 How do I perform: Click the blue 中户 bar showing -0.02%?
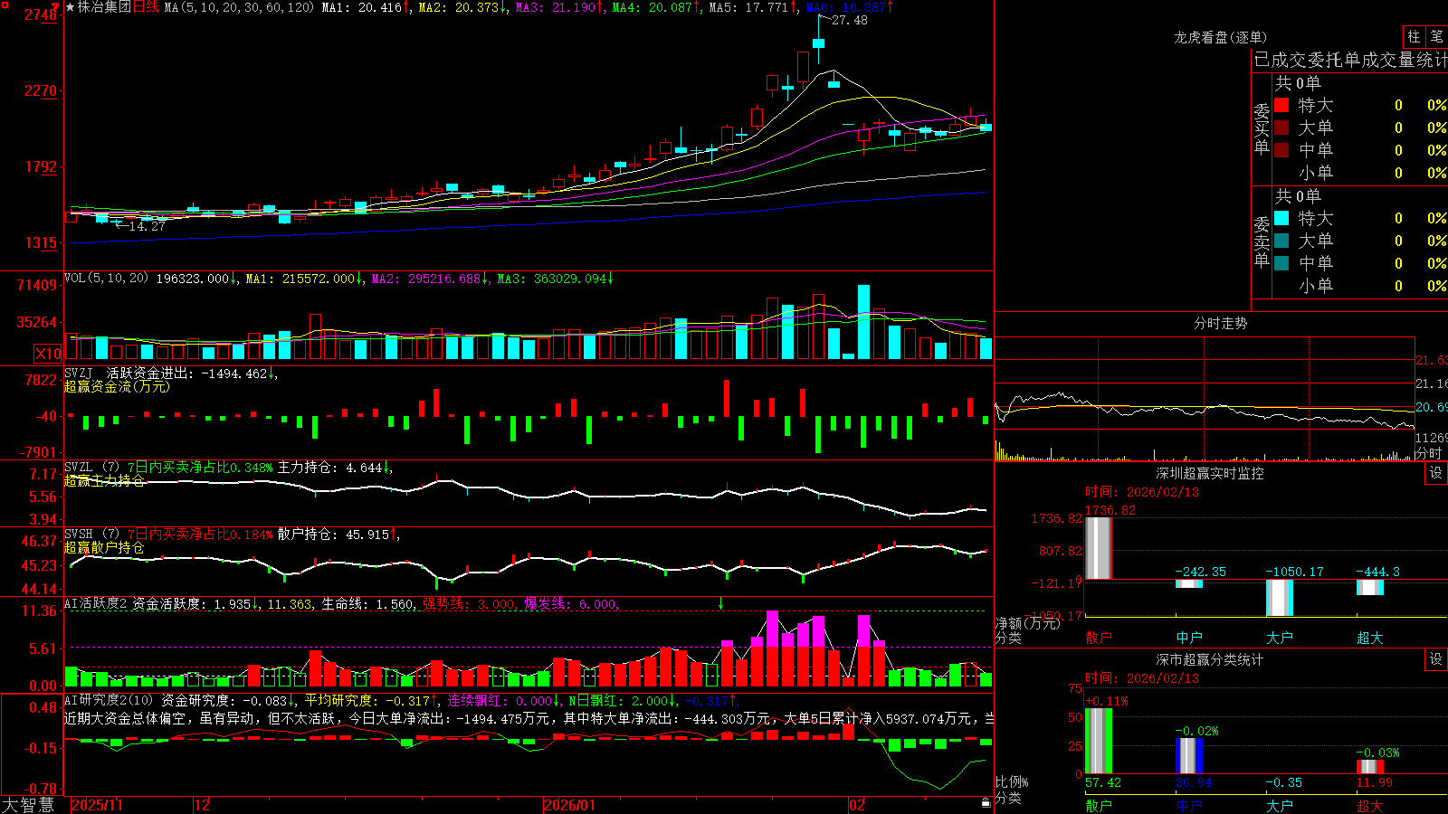click(x=1189, y=756)
